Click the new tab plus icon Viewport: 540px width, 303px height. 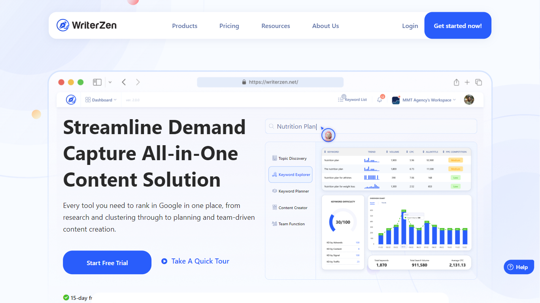click(x=467, y=82)
